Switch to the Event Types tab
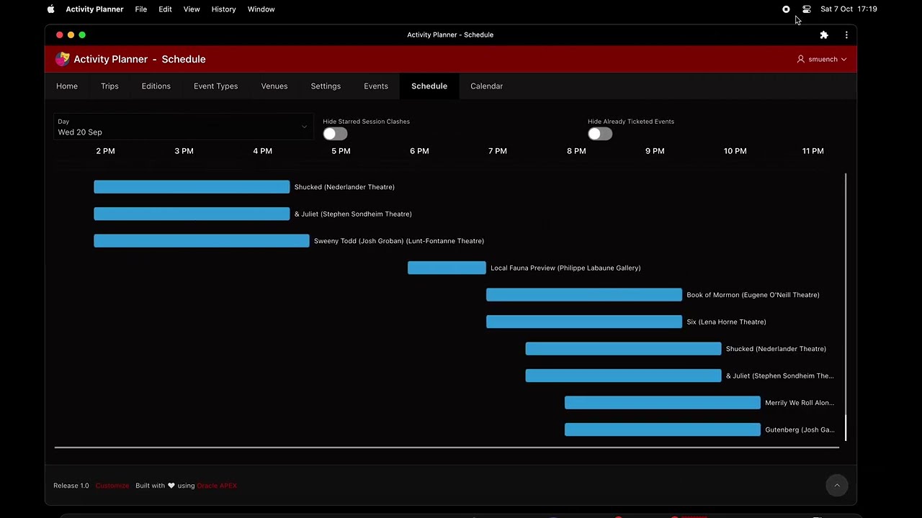 (215, 86)
